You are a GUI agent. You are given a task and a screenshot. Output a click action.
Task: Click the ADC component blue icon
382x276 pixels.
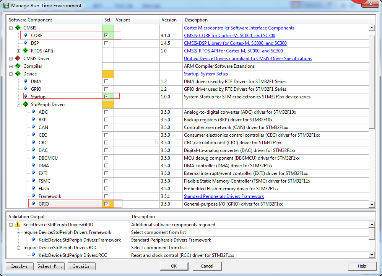click(33, 112)
